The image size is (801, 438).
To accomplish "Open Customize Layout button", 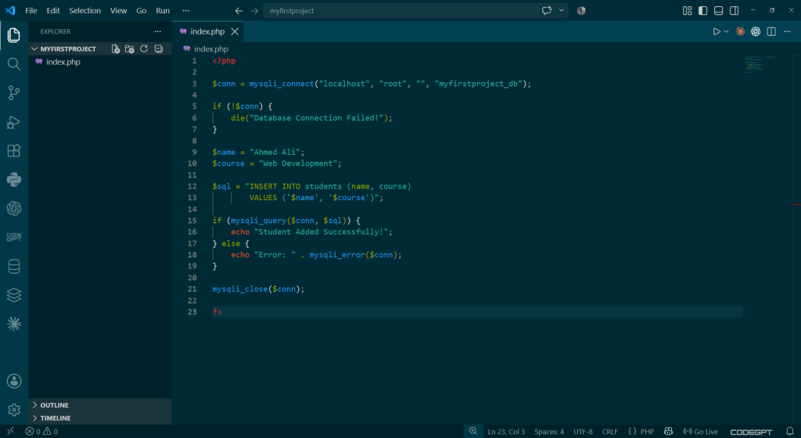I will tap(687, 11).
